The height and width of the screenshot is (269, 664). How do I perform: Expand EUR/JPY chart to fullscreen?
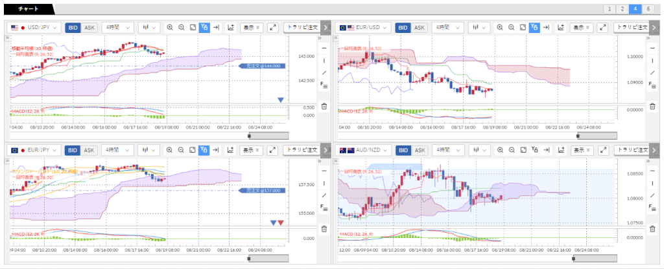[x=272, y=150]
